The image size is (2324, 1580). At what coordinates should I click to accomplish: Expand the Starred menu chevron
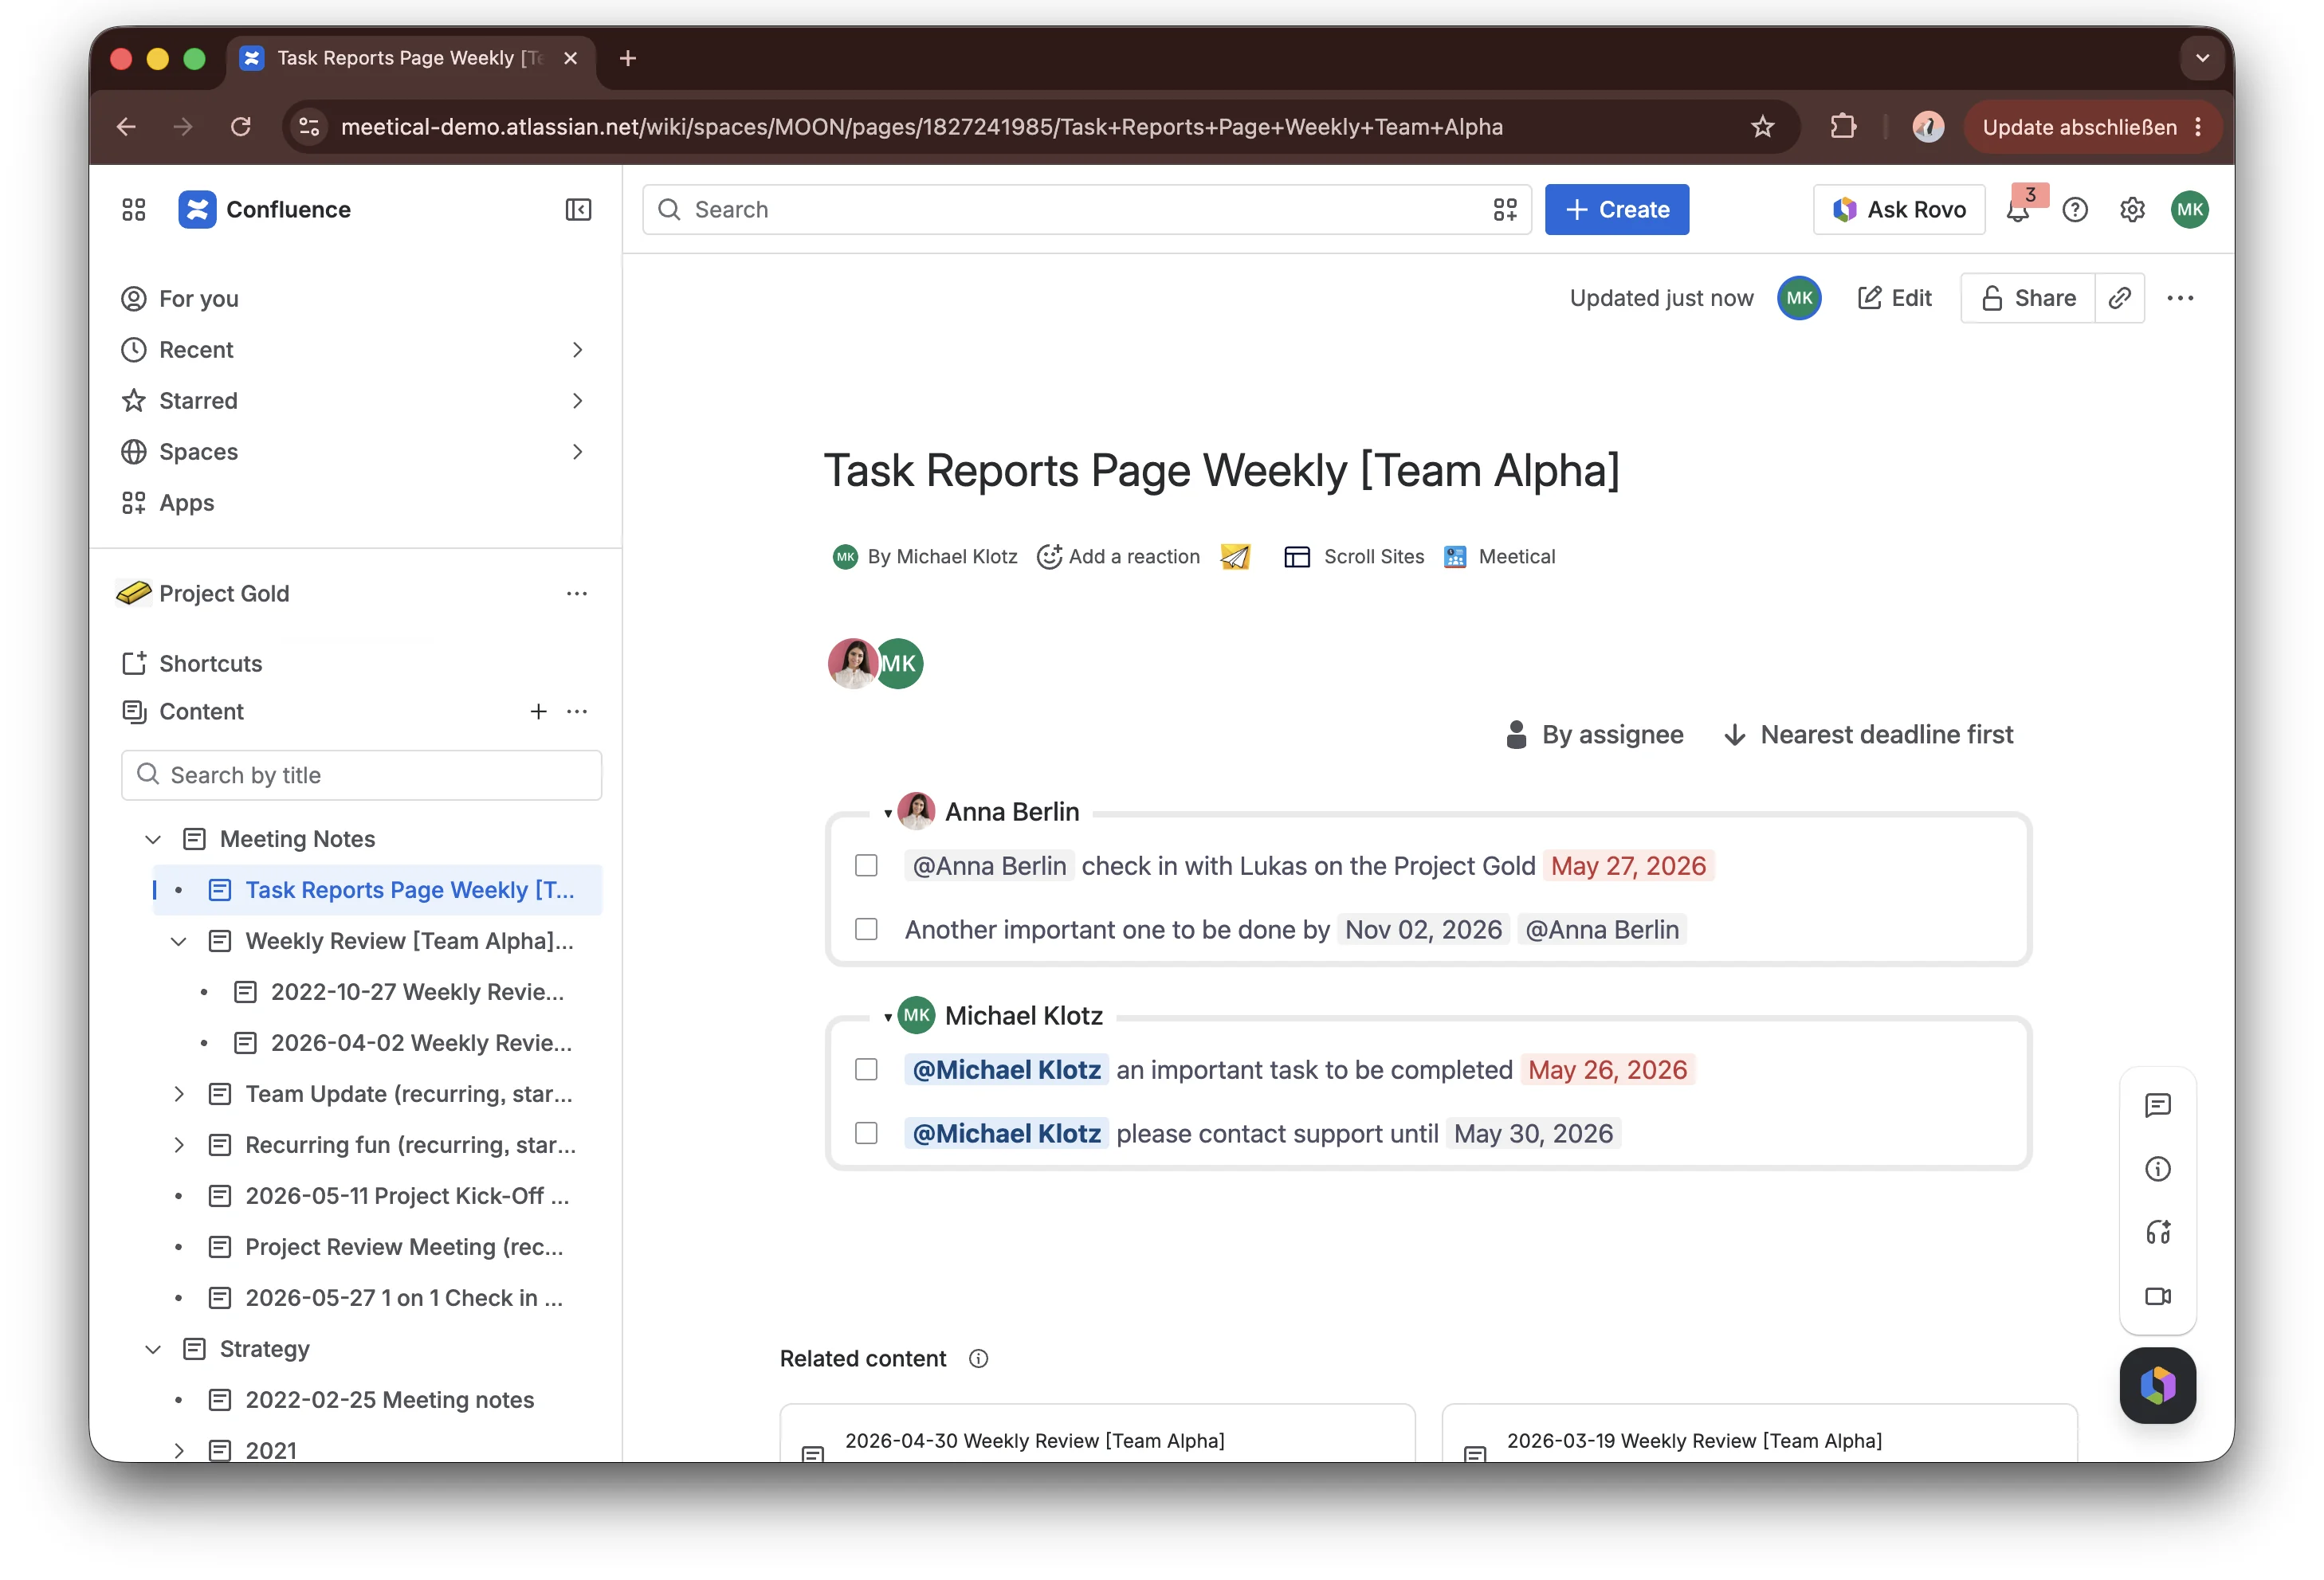[x=577, y=400]
